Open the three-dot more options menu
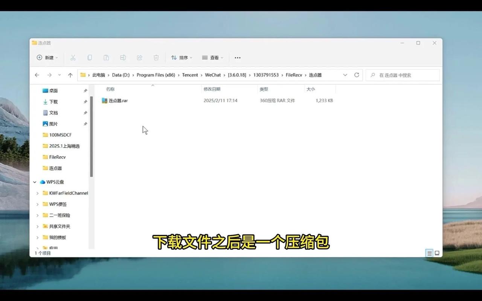The image size is (482, 301). pyautogui.click(x=238, y=58)
